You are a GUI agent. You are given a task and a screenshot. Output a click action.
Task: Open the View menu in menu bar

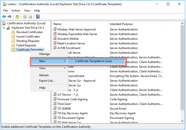(x=27, y=11)
